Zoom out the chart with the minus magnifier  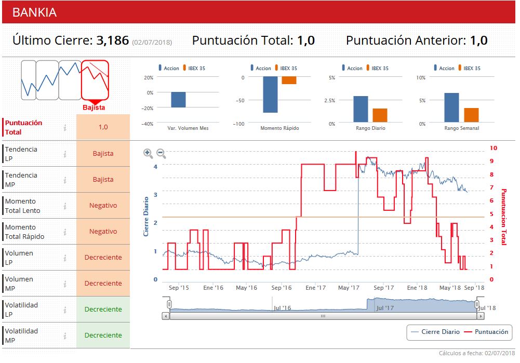point(161,153)
